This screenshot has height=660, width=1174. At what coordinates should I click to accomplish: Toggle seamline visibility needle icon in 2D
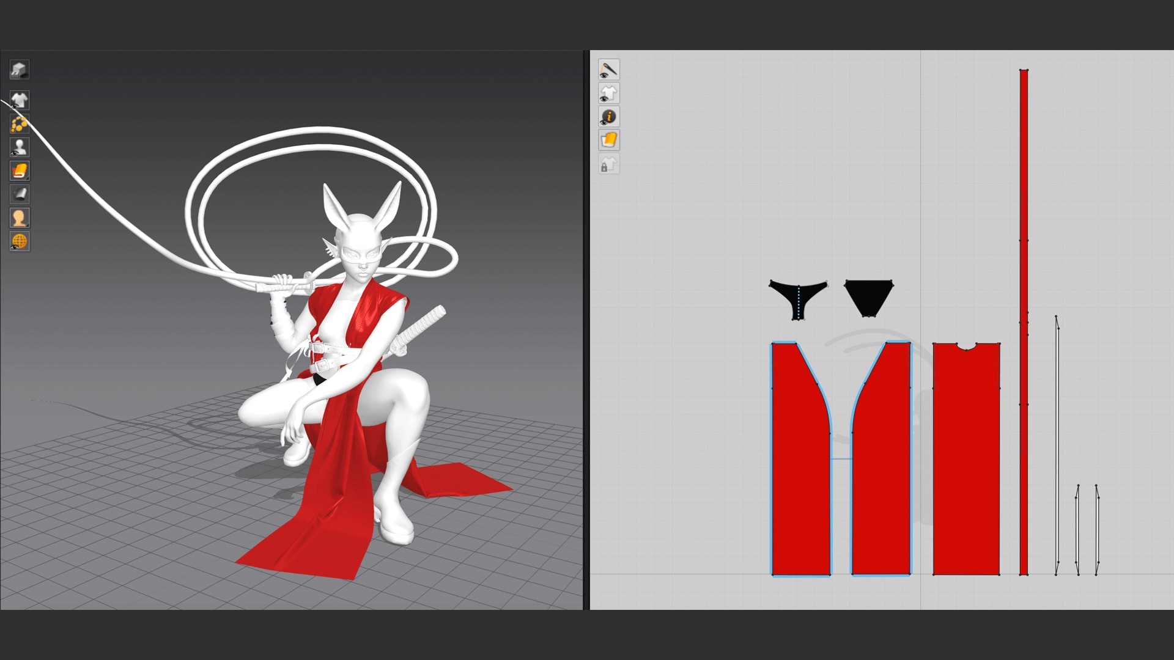pyautogui.click(x=608, y=70)
